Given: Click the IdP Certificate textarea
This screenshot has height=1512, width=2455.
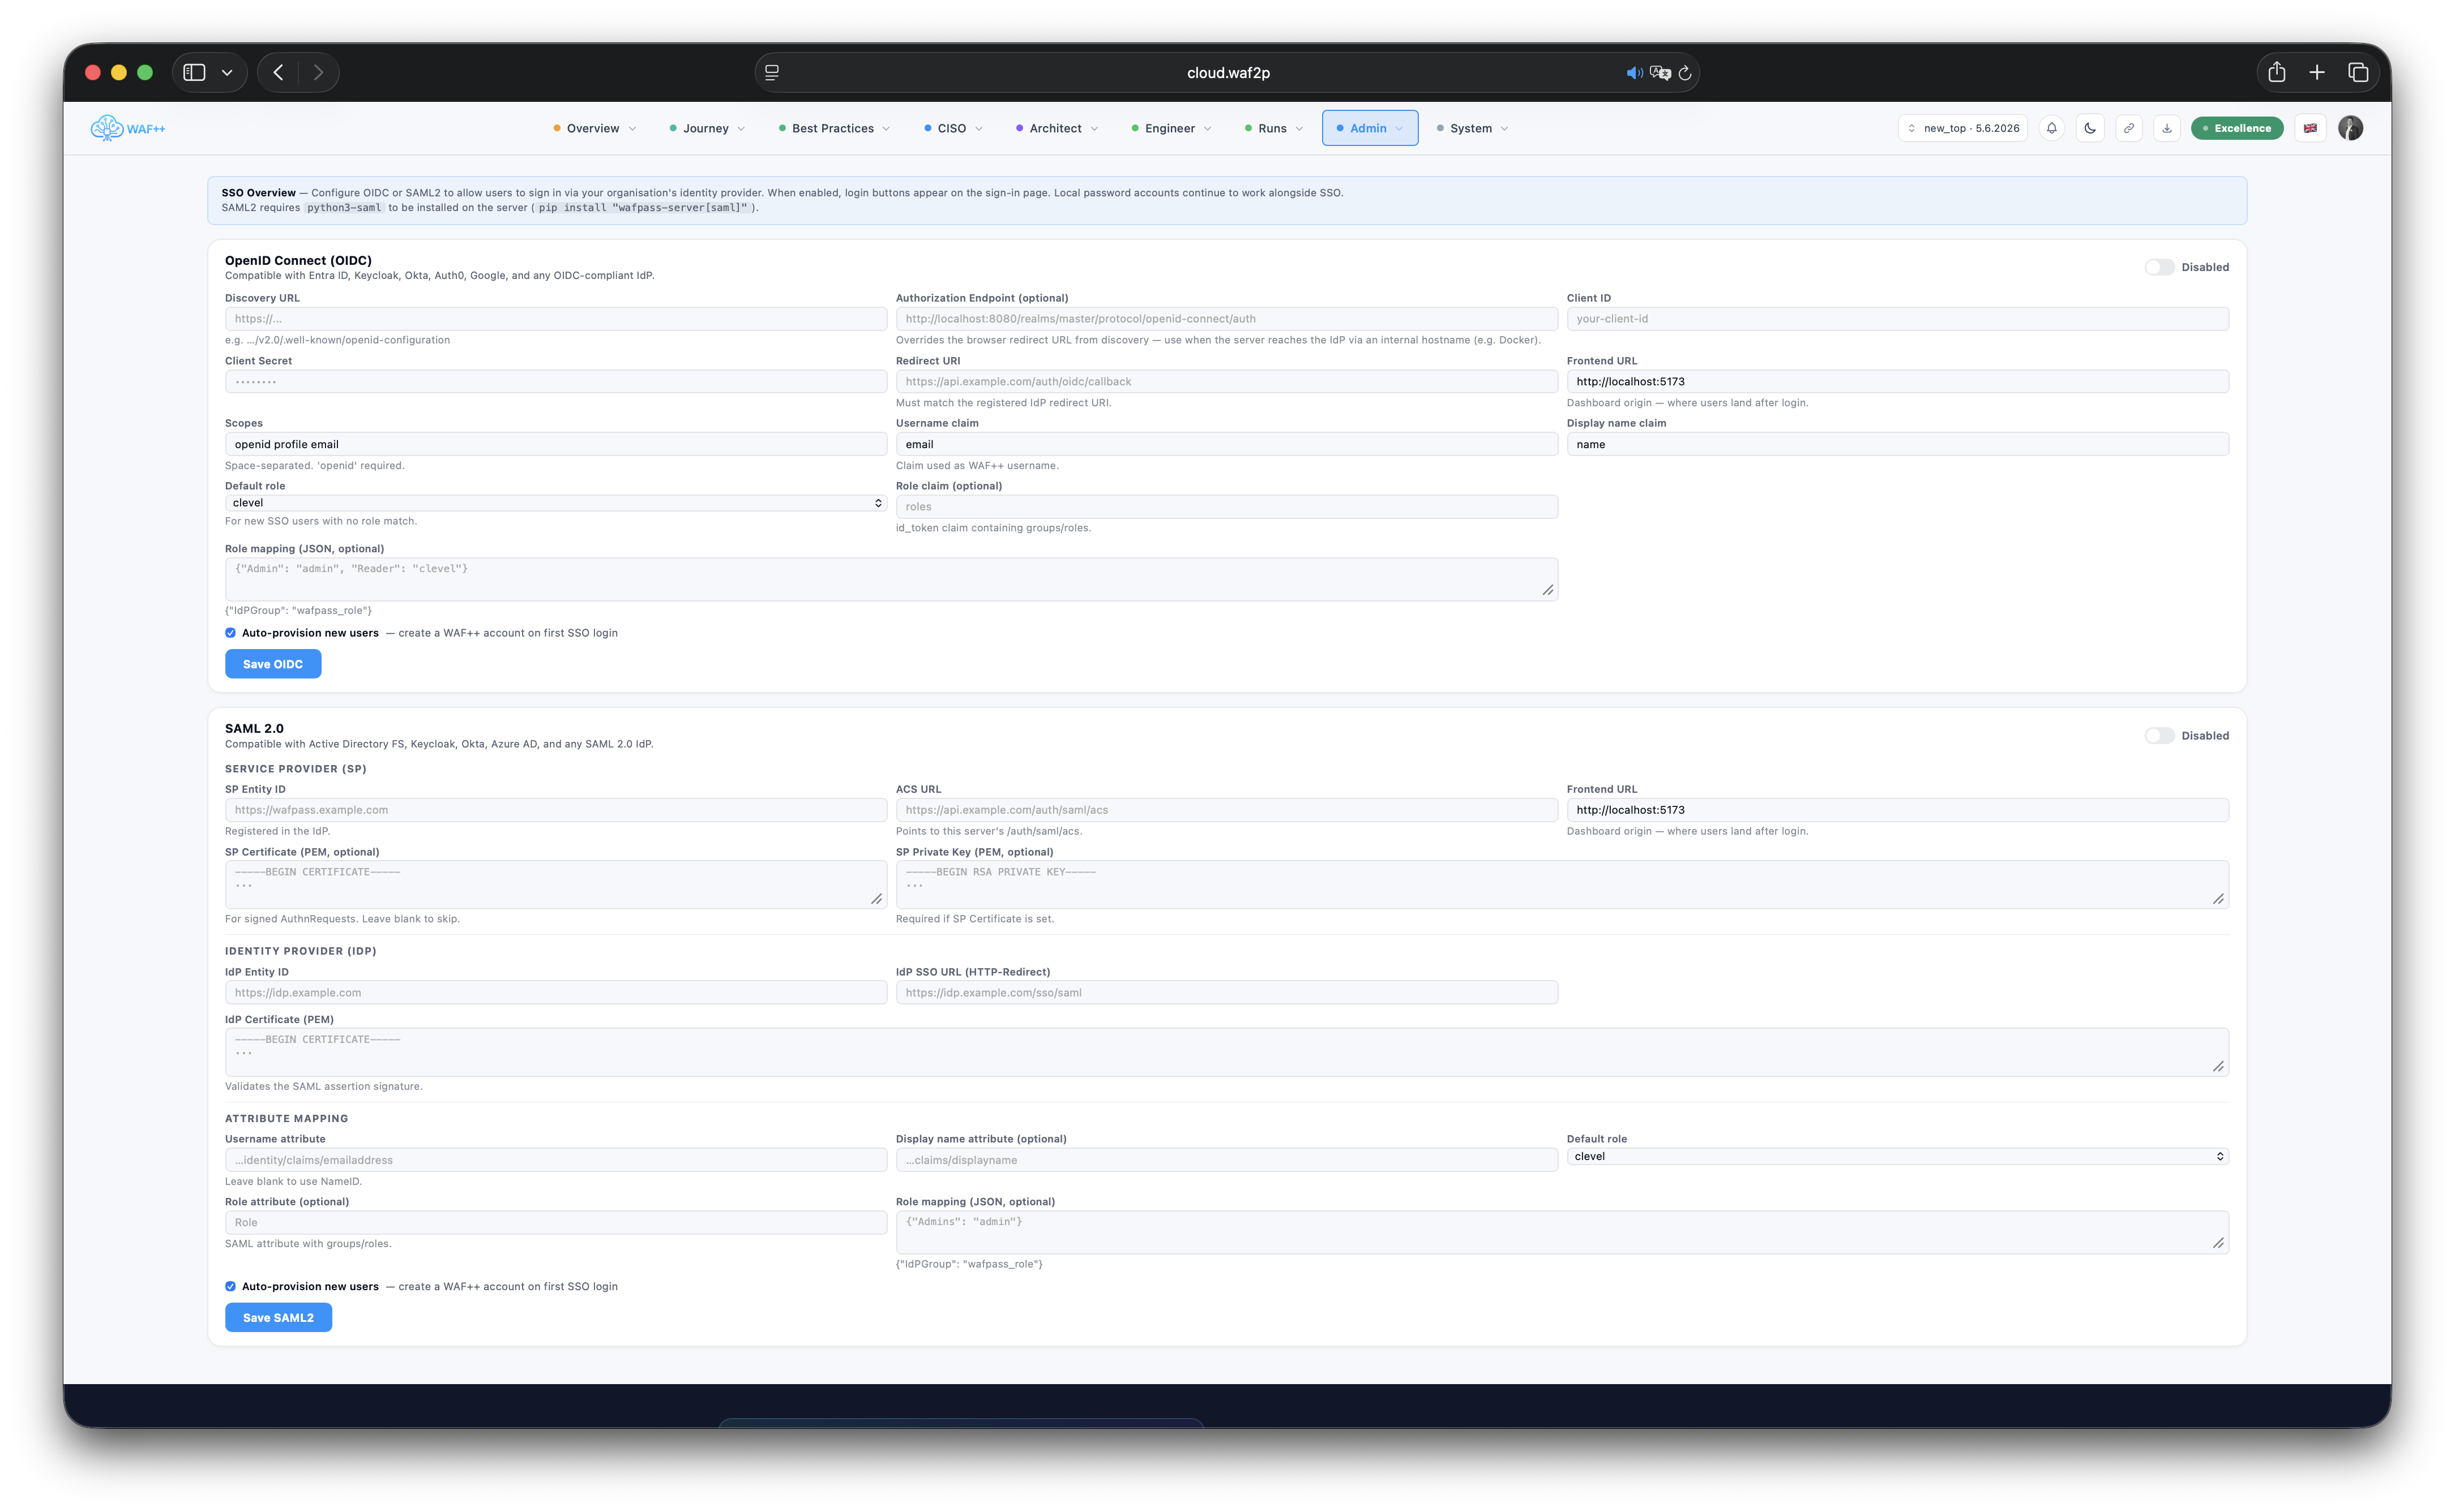Looking at the screenshot, I should pyautogui.click(x=1226, y=1052).
